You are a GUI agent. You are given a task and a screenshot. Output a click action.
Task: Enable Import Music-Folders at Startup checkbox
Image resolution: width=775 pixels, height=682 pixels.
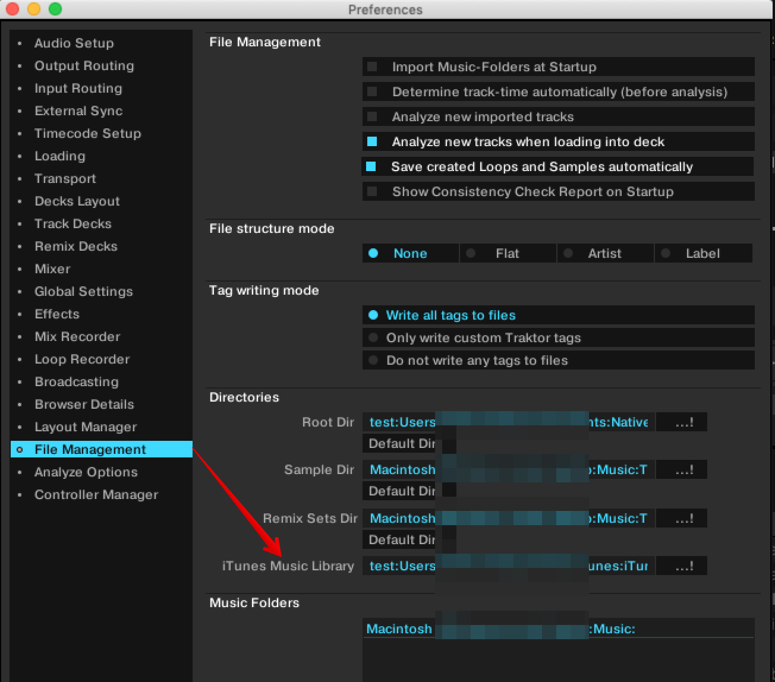[373, 67]
